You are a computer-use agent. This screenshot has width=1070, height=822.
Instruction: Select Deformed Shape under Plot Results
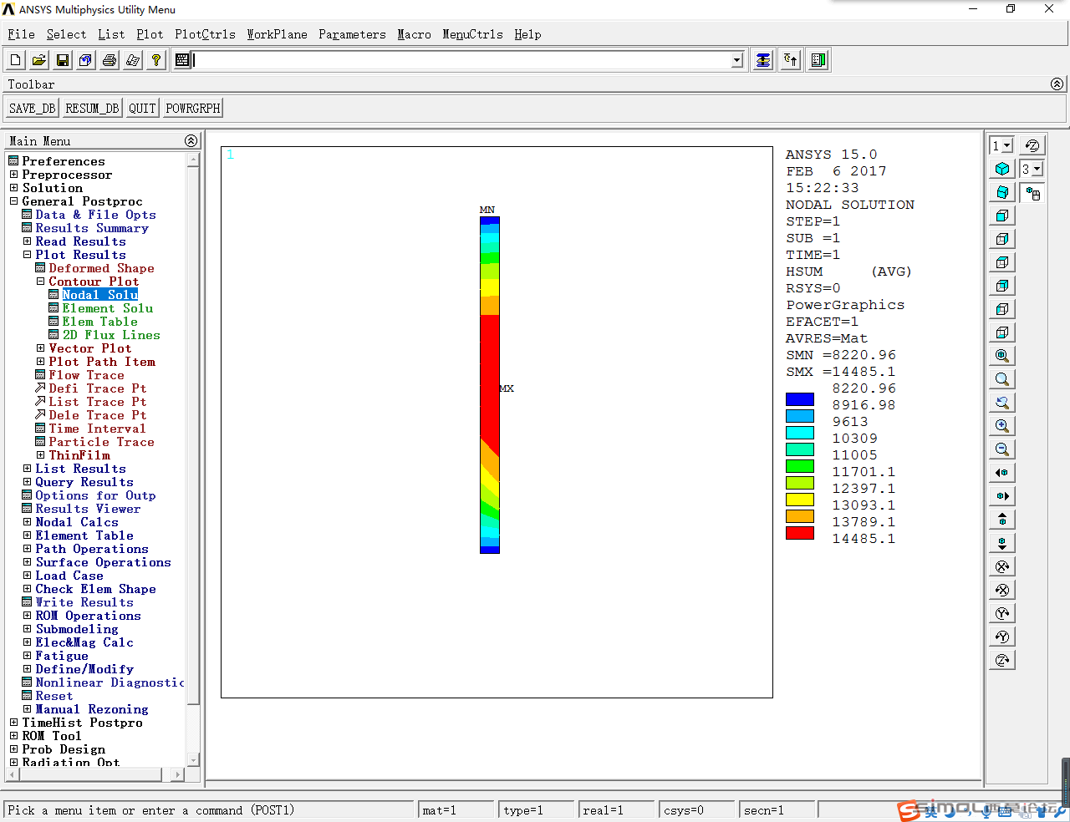tap(101, 268)
